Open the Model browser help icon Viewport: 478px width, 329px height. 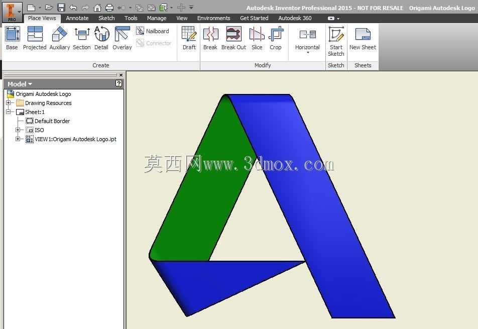tap(119, 83)
